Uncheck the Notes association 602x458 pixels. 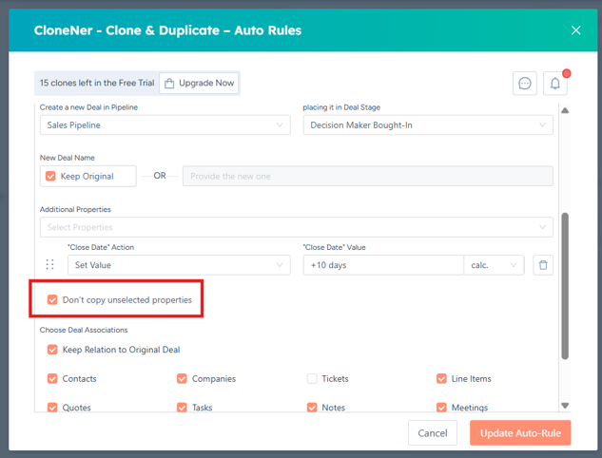point(312,408)
